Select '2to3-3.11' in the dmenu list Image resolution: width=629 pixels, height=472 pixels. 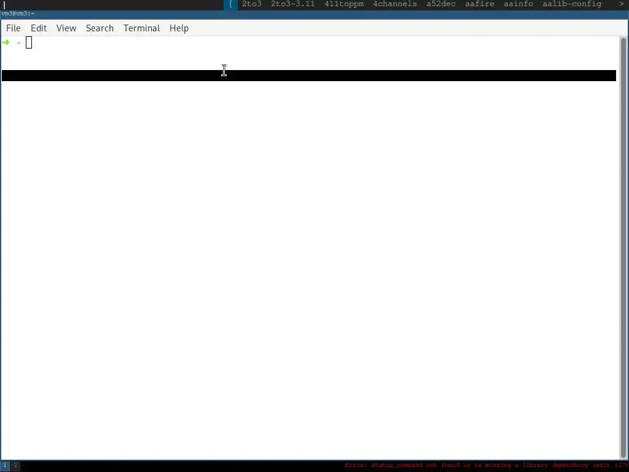pyautogui.click(x=292, y=4)
